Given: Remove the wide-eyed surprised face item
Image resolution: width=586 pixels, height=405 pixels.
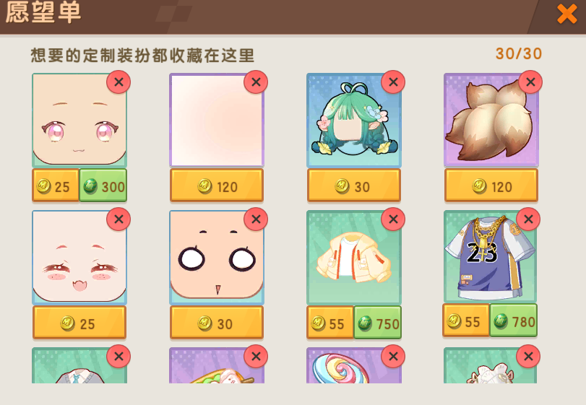Looking at the screenshot, I should (256, 219).
